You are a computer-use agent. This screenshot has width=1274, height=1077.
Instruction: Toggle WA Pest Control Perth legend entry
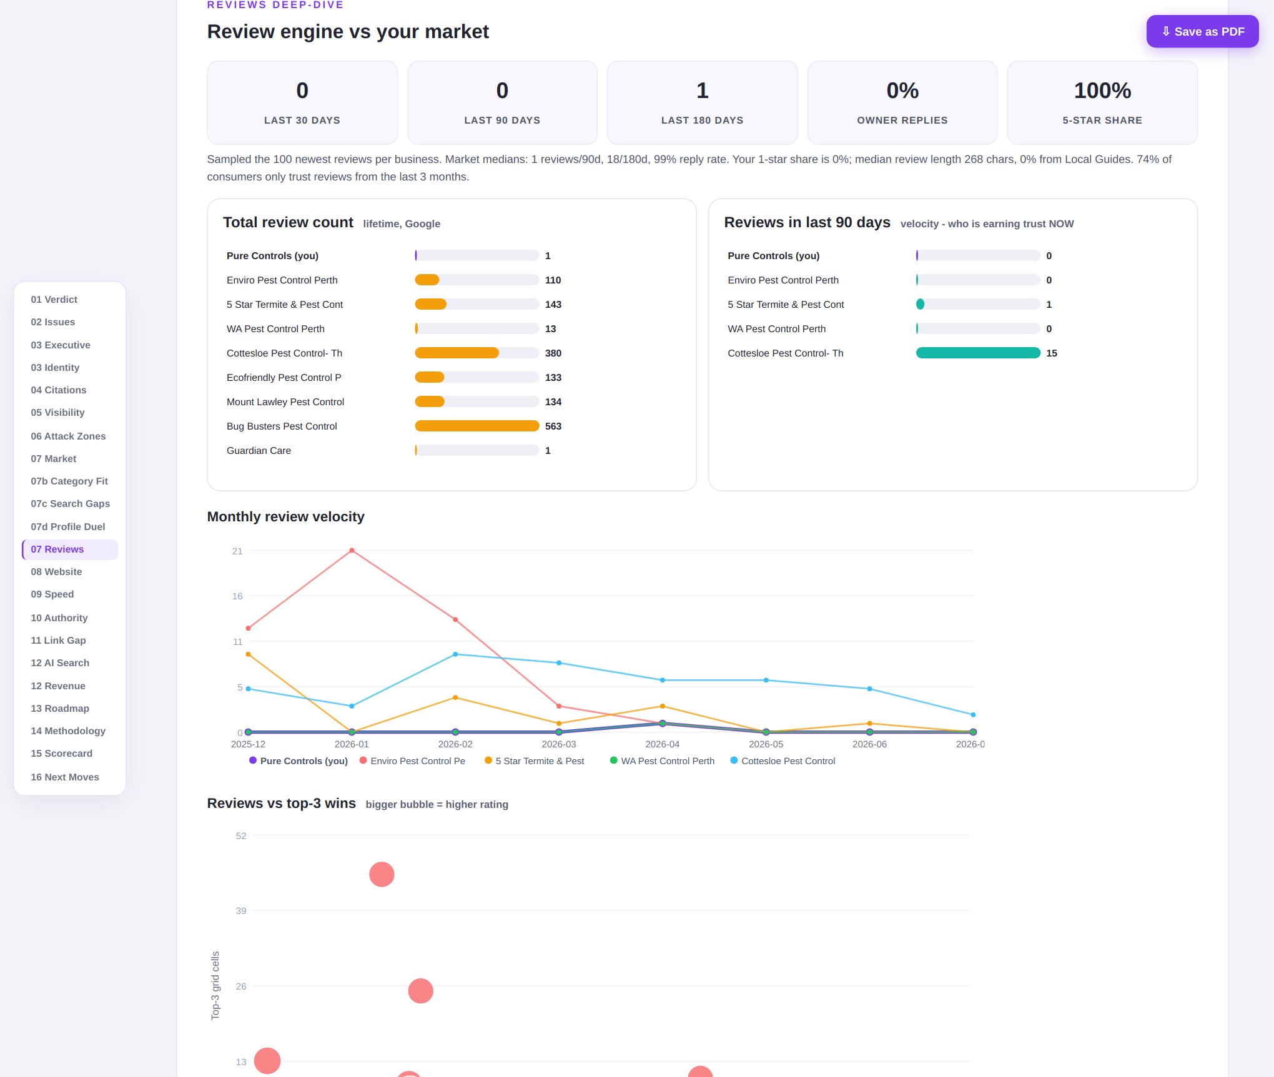(x=662, y=760)
